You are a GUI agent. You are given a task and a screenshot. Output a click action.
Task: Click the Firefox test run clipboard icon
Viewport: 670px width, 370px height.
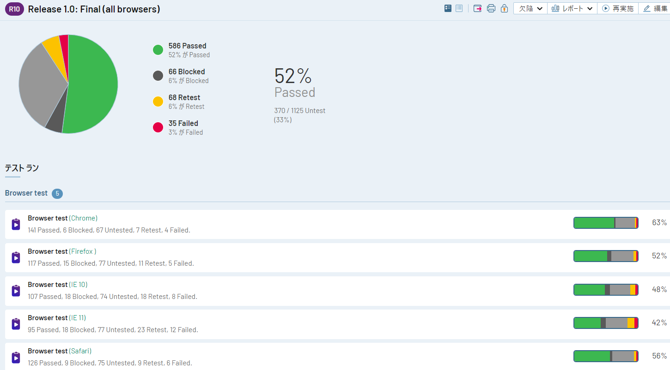pyautogui.click(x=16, y=258)
